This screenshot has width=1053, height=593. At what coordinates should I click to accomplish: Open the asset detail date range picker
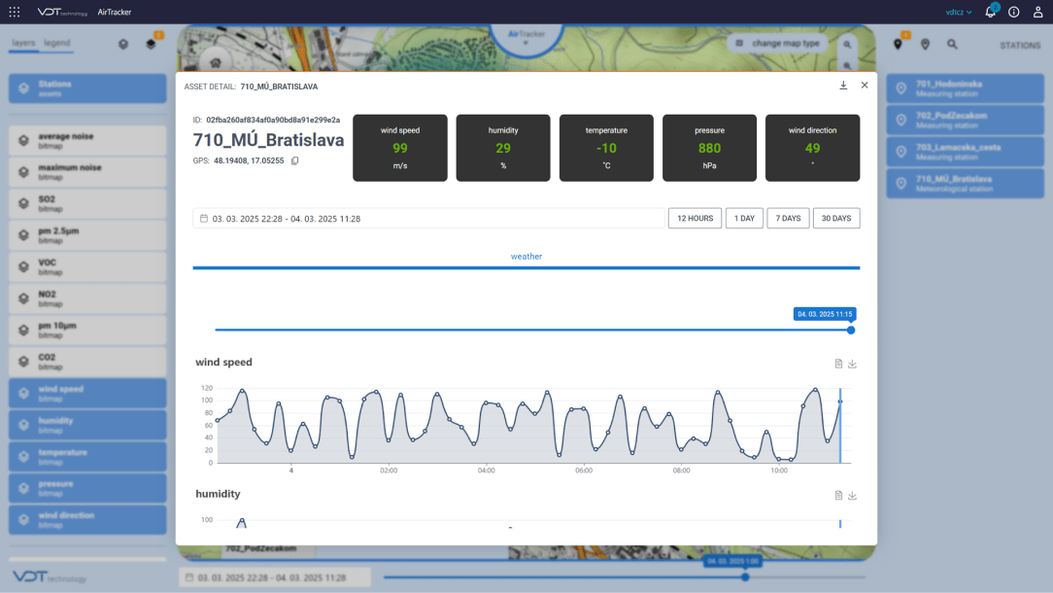(x=428, y=219)
